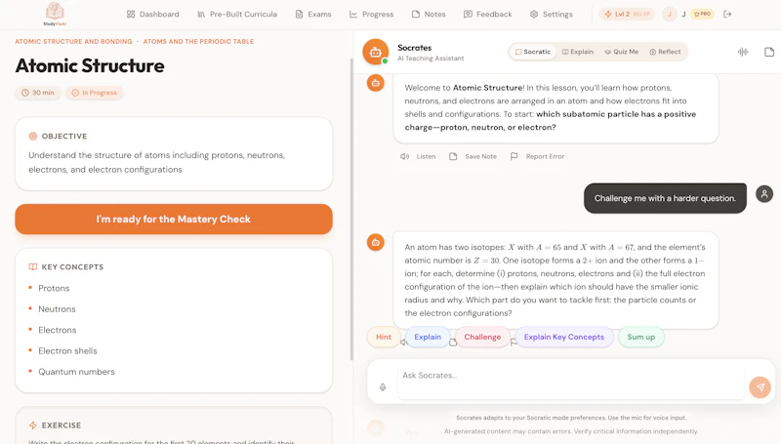The height and width of the screenshot is (444, 781).
Task: Click the Key Concepts book icon
Action: pos(33,266)
